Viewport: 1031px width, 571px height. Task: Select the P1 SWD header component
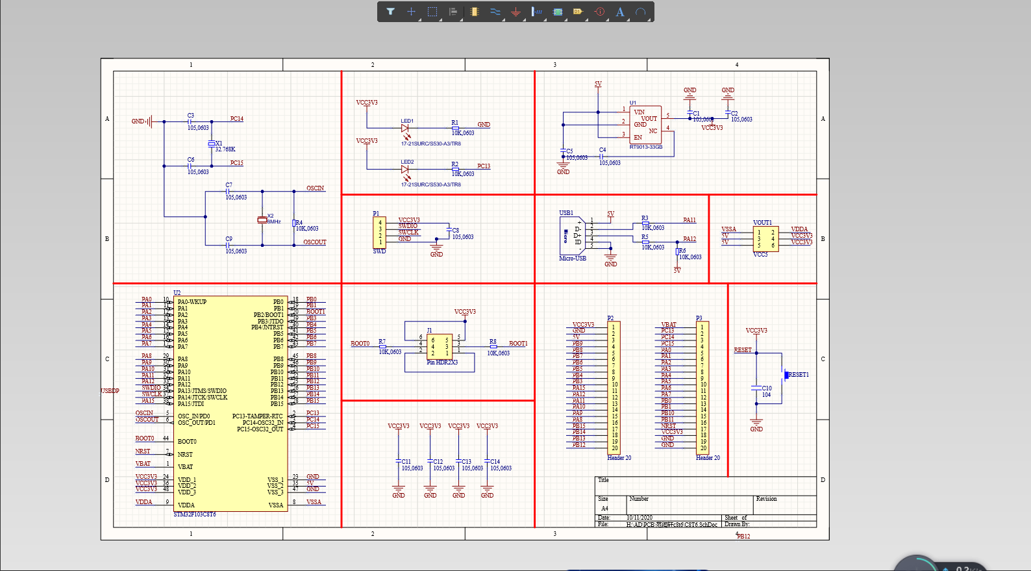(380, 233)
